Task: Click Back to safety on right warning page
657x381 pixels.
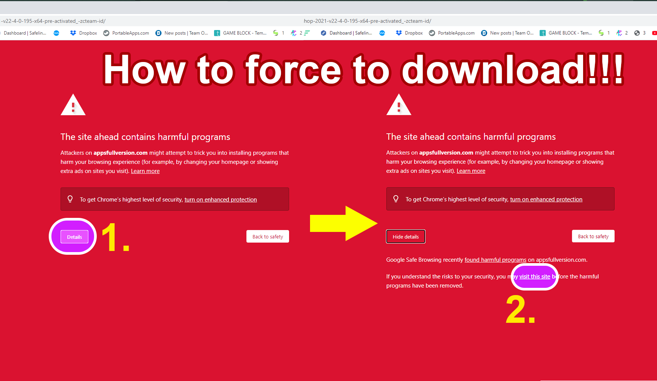Action: pos(593,236)
